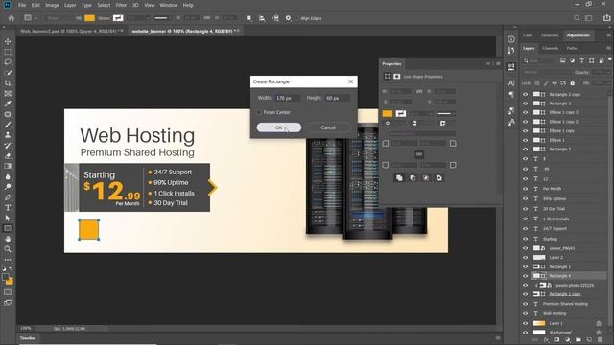
Task: Cancel the Create Rectangle dialog
Action: tap(328, 127)
